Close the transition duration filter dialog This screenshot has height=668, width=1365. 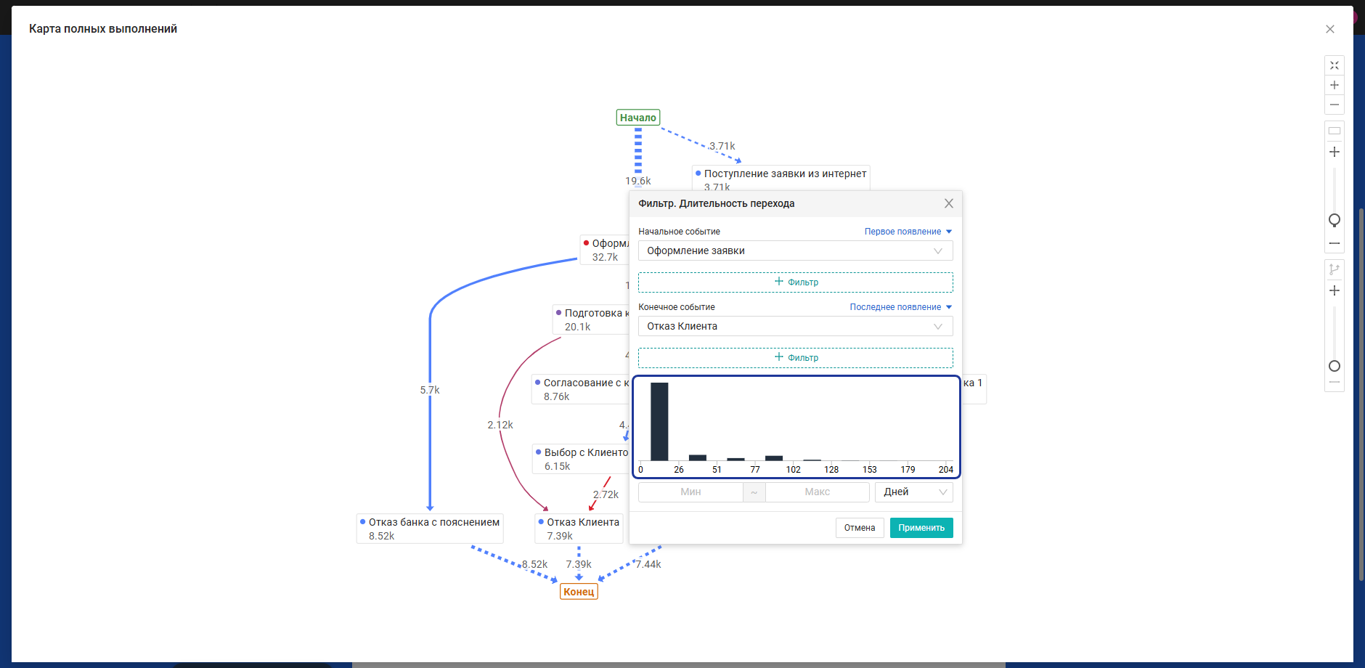coord(949,203)
